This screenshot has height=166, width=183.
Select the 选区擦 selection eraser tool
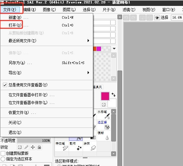[x=104, y=125]
